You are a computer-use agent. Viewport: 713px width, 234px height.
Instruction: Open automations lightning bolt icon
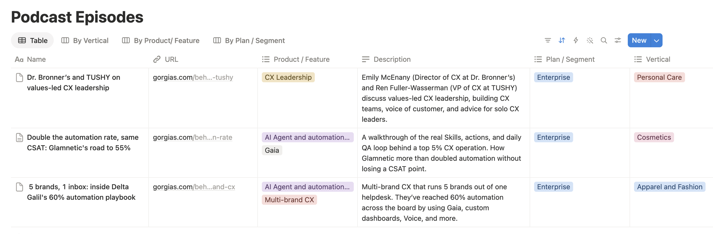(576, 40)
